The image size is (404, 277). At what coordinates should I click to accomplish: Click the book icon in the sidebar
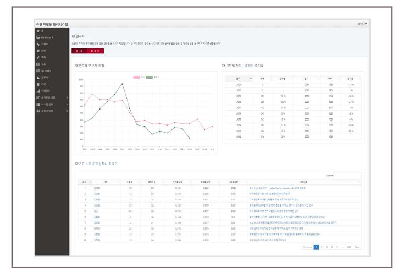pyautogui.click(x=38, y=50)
